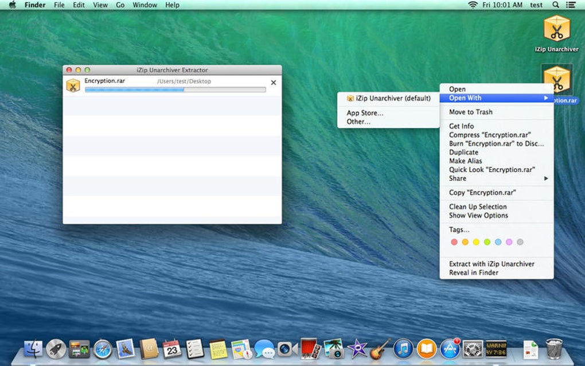
Task: Apply the red tag color dot
Action: click(x=454, y=242)
